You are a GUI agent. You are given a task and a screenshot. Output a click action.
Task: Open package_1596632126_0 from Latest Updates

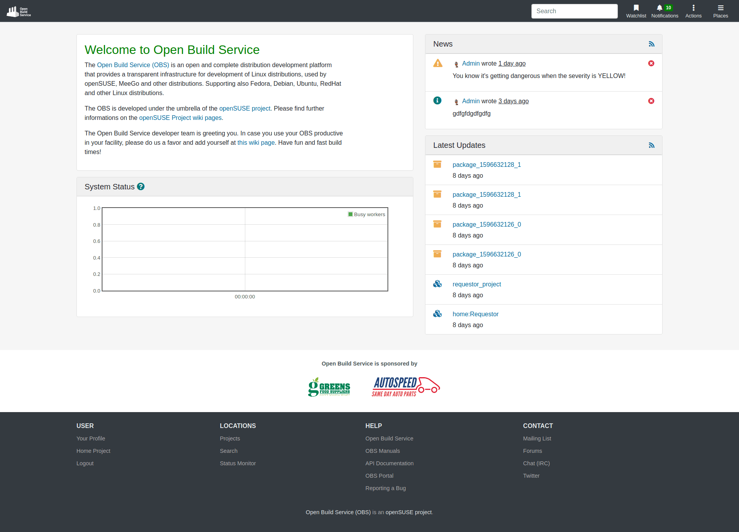[x=486, y=224]
